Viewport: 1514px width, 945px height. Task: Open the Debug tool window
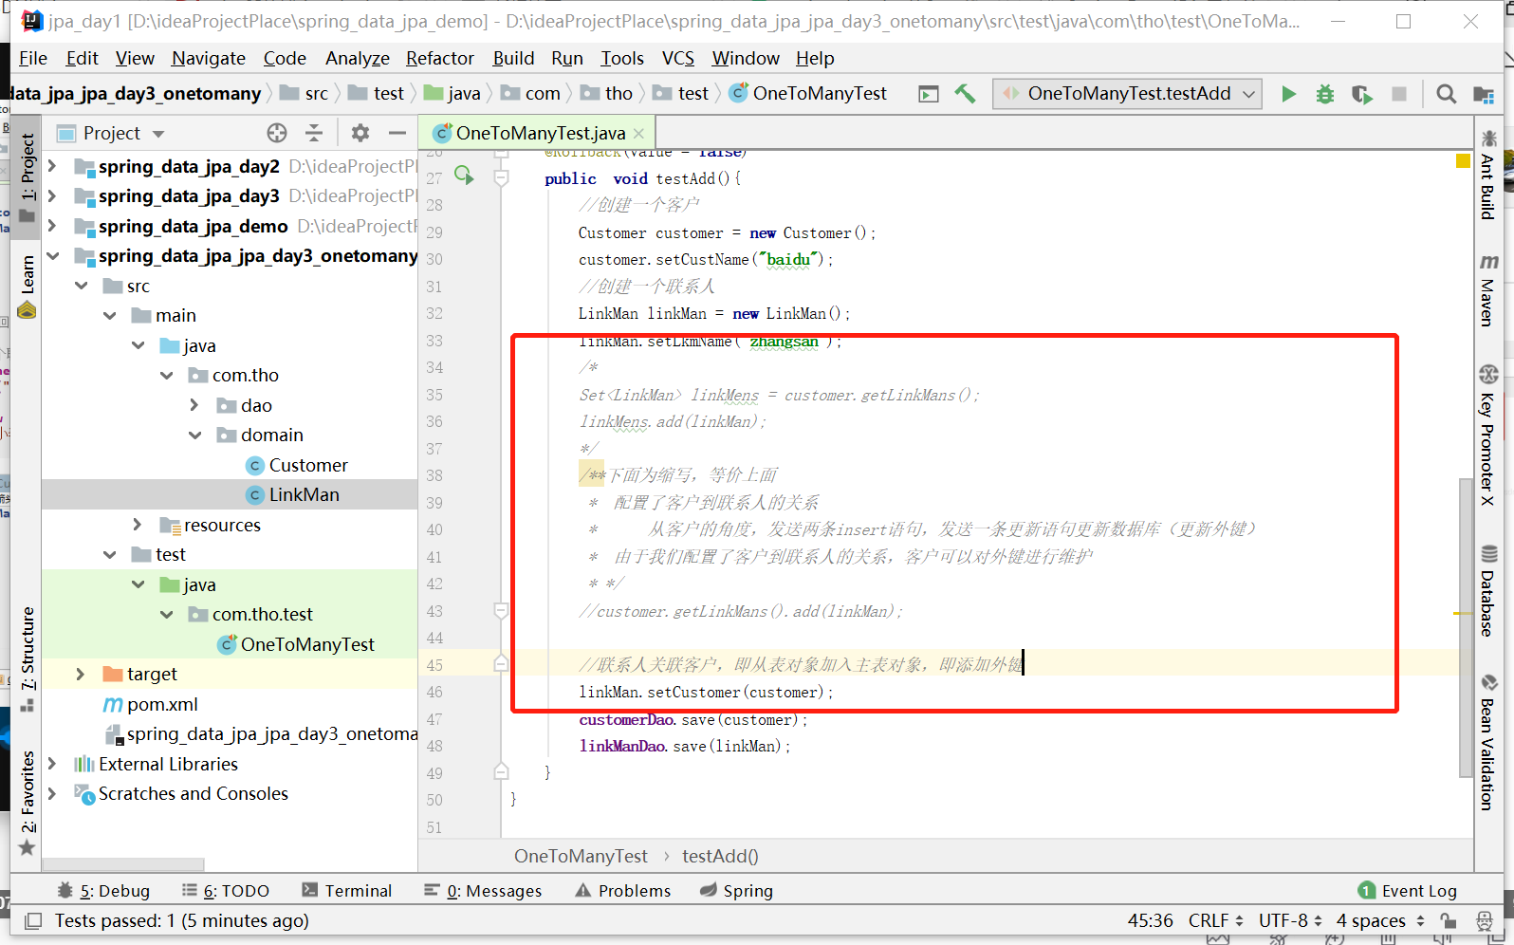pyautogui.click(x=103, y=891)
